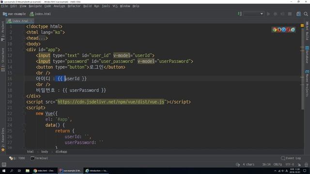Show hidden system tray icons chevron
The height and width of the screenshot is (174, 310).
pyautogui.click(x=275, y=171)
